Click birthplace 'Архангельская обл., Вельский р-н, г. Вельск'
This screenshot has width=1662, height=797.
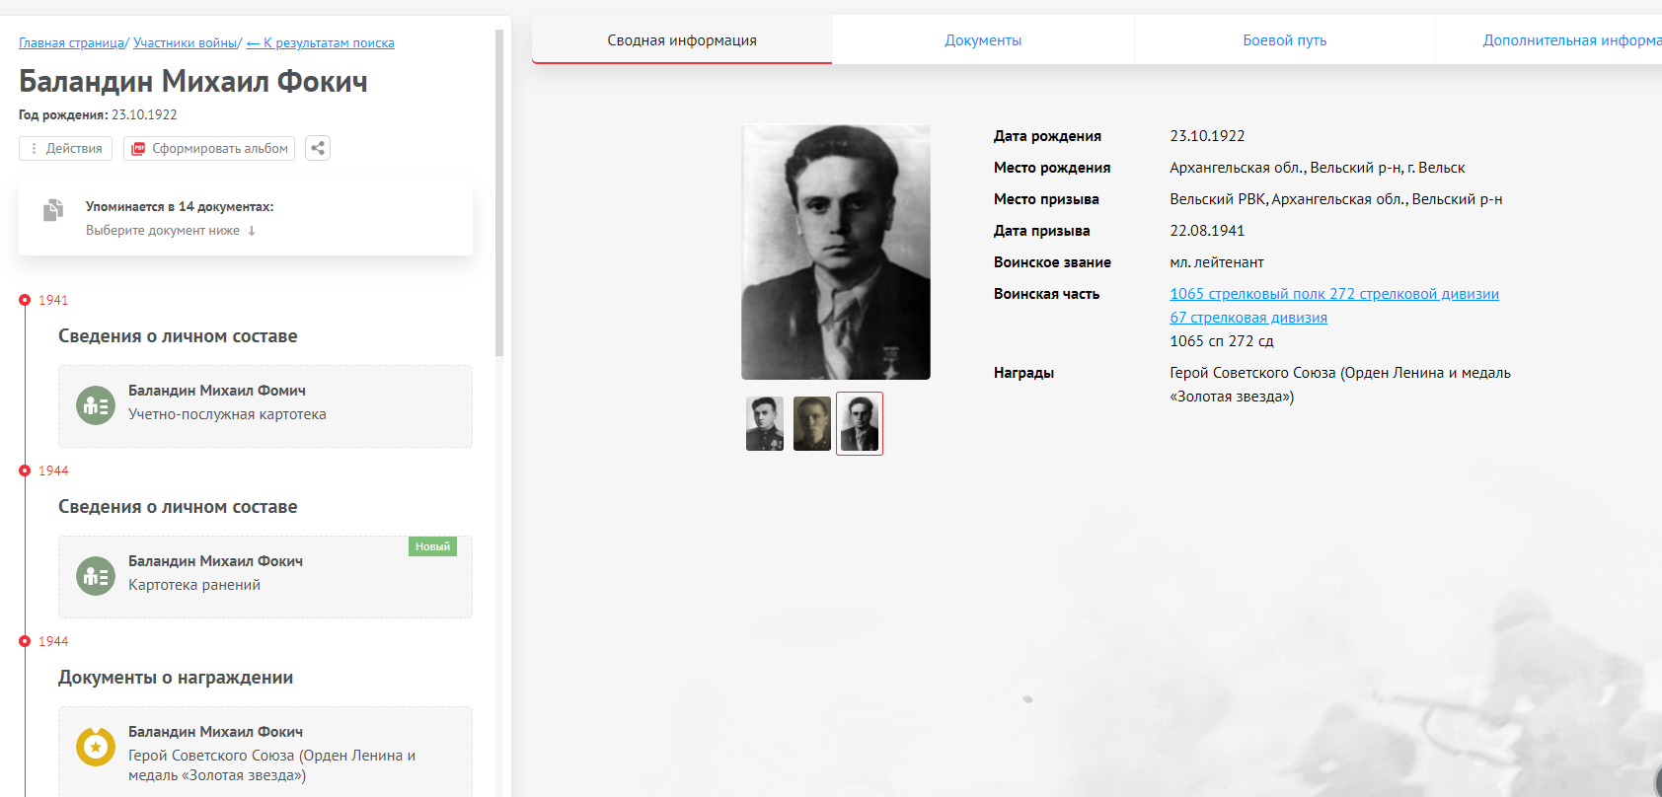pos(1318,168)
